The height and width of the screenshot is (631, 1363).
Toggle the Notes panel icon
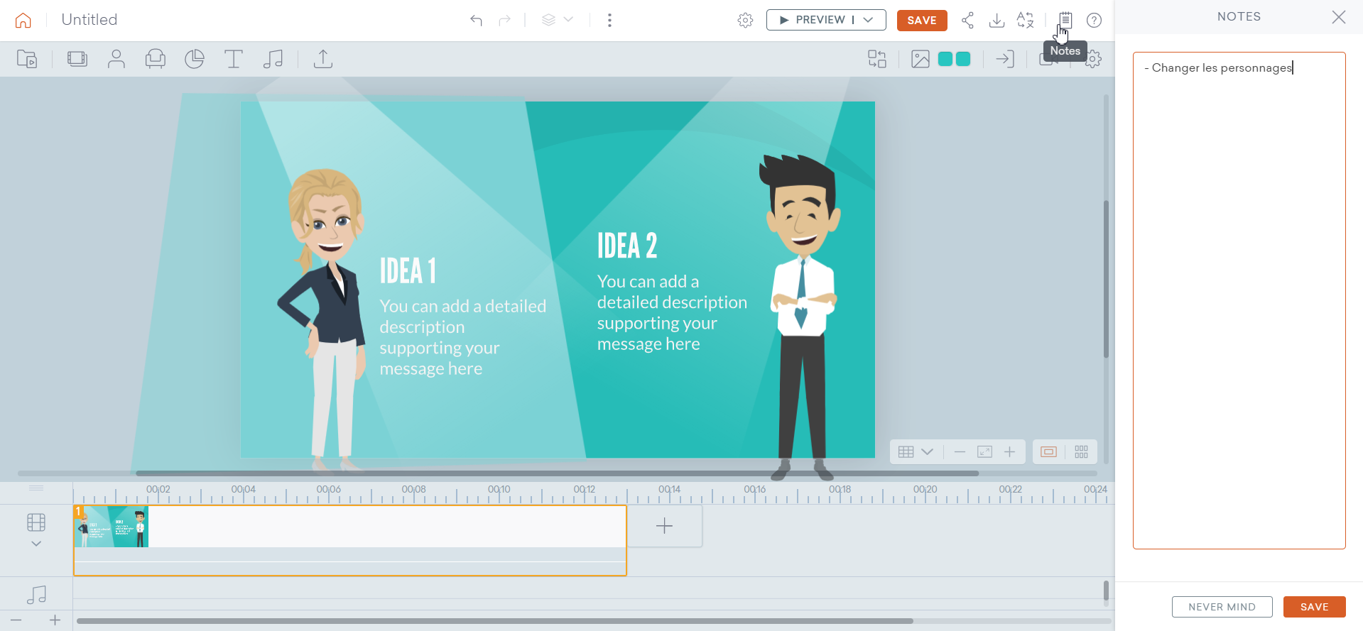click(1065, 20)
